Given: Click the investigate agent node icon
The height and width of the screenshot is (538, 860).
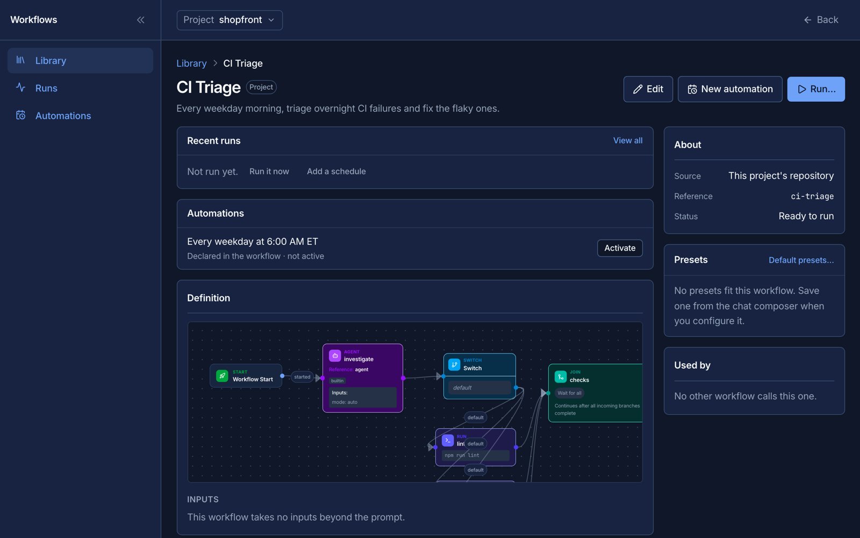Looking at the screenshot, I should [335, 356].
